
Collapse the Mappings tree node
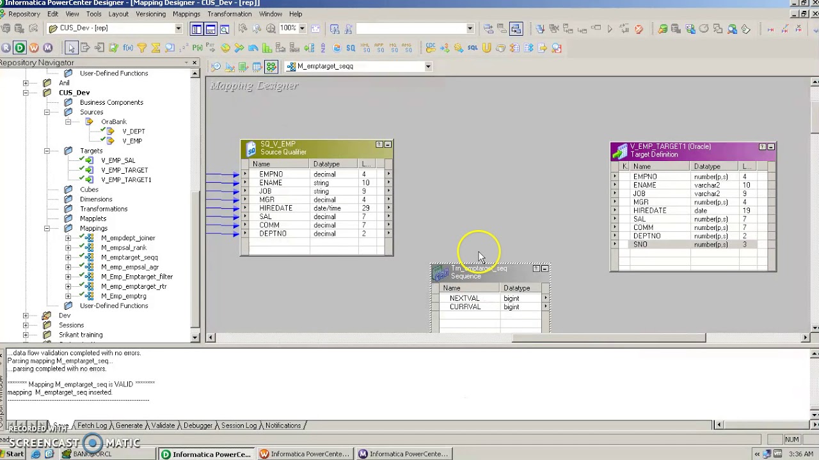click(47, 228)
